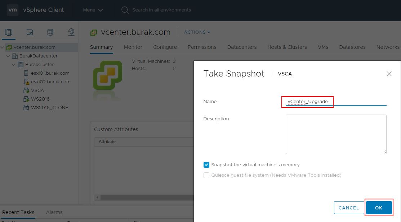Screen dimensions: 401x222
Task: Click the vCenter icon beside the page title
Action: pyautogui.click(x=94, y=33)
